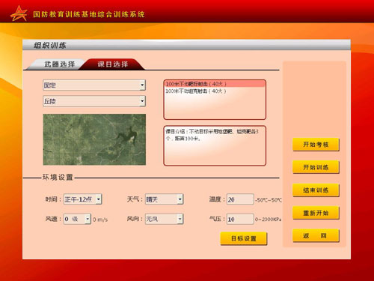
Task: Select the 课目选择 tab
Action: point(113,64)
